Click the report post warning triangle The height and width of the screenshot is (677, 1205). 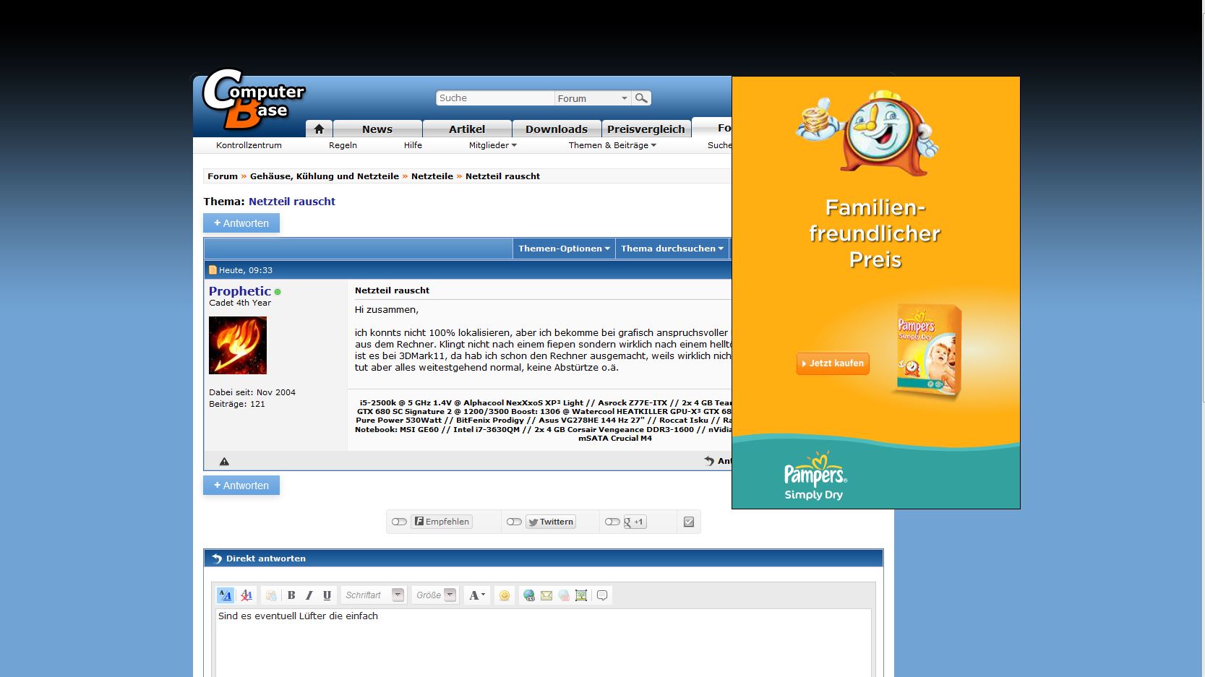pos(224,461)
